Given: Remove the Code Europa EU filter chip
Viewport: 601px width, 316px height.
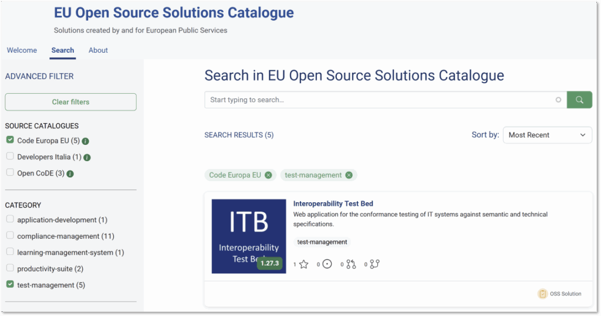Looking at the screenshot, I should (268, 175).
